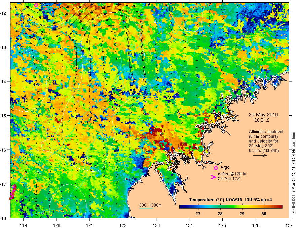Viewport: 296px width, 228px height.
Task: Click the -17 latitude axis label
Action: (x=4, y=184)
